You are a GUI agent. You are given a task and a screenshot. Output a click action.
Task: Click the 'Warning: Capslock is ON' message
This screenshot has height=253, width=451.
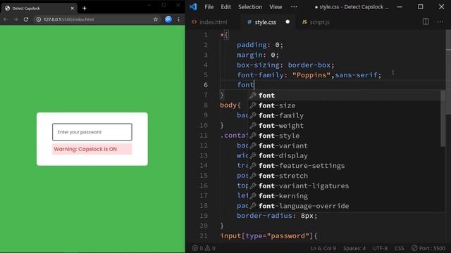(92, 149)
